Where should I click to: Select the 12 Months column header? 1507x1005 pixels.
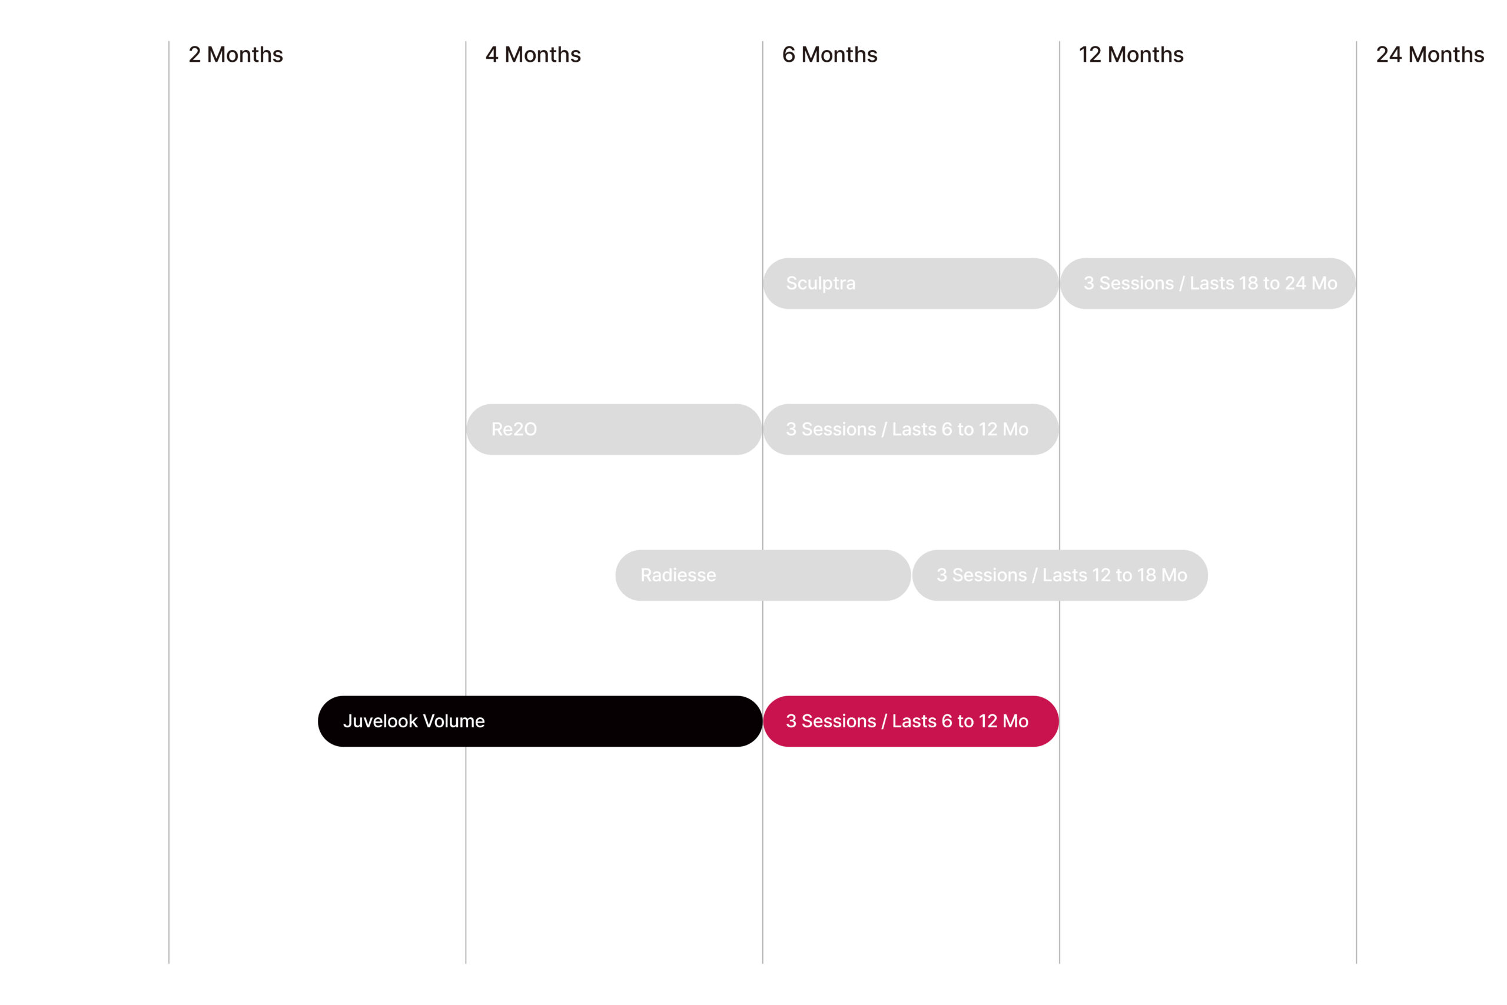click(1131, 55)
